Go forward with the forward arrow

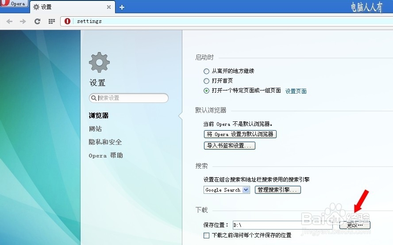pyautogui.click(x=23, y=22)
